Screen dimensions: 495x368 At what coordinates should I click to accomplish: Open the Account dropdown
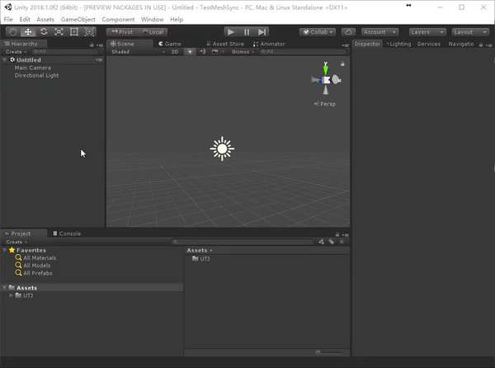(379, 32)
